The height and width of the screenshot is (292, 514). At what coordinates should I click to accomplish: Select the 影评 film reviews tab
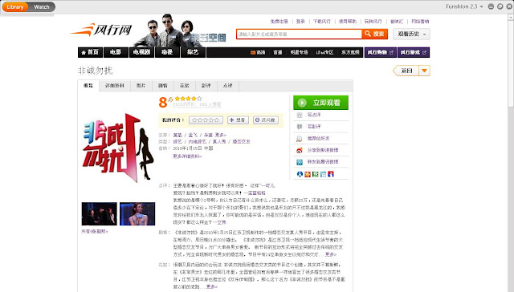click(206, 86)
